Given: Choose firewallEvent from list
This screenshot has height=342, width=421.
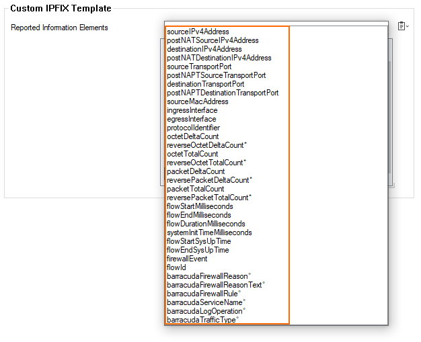Looking at the screenshot, I should pyautogui.click(x=187, y=259).
